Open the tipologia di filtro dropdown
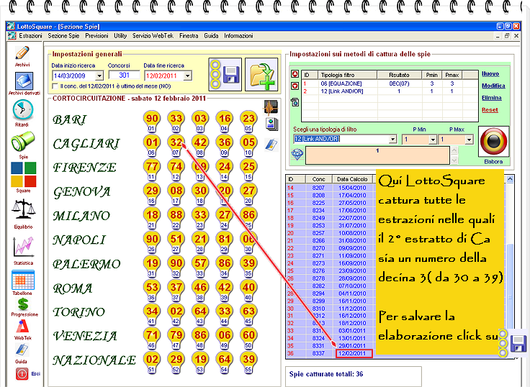 [392, 139]
